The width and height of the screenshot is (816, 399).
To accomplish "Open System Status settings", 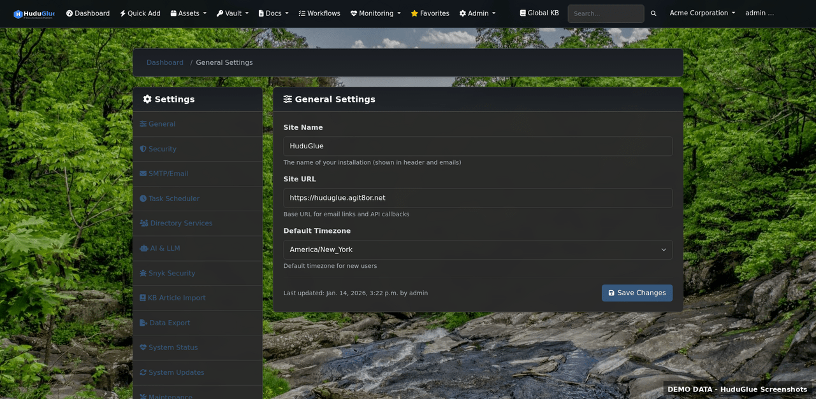I will pyautogui.click(x=198, y=347).
